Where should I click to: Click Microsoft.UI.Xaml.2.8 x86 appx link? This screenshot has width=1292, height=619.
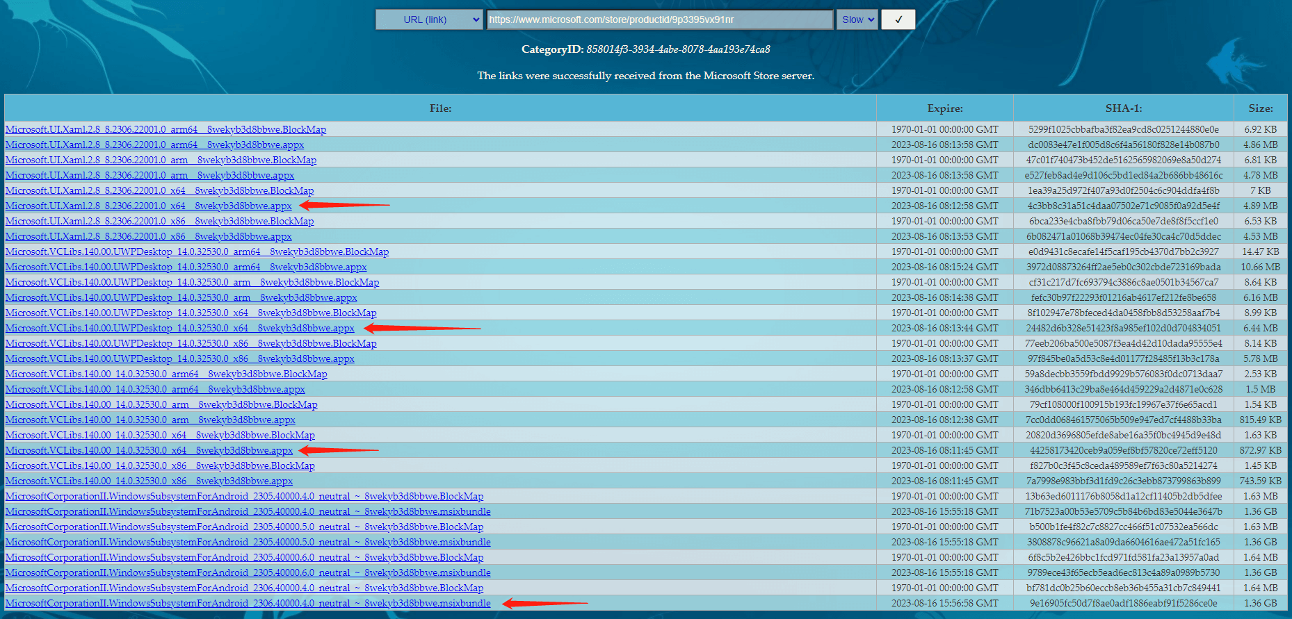148,237
